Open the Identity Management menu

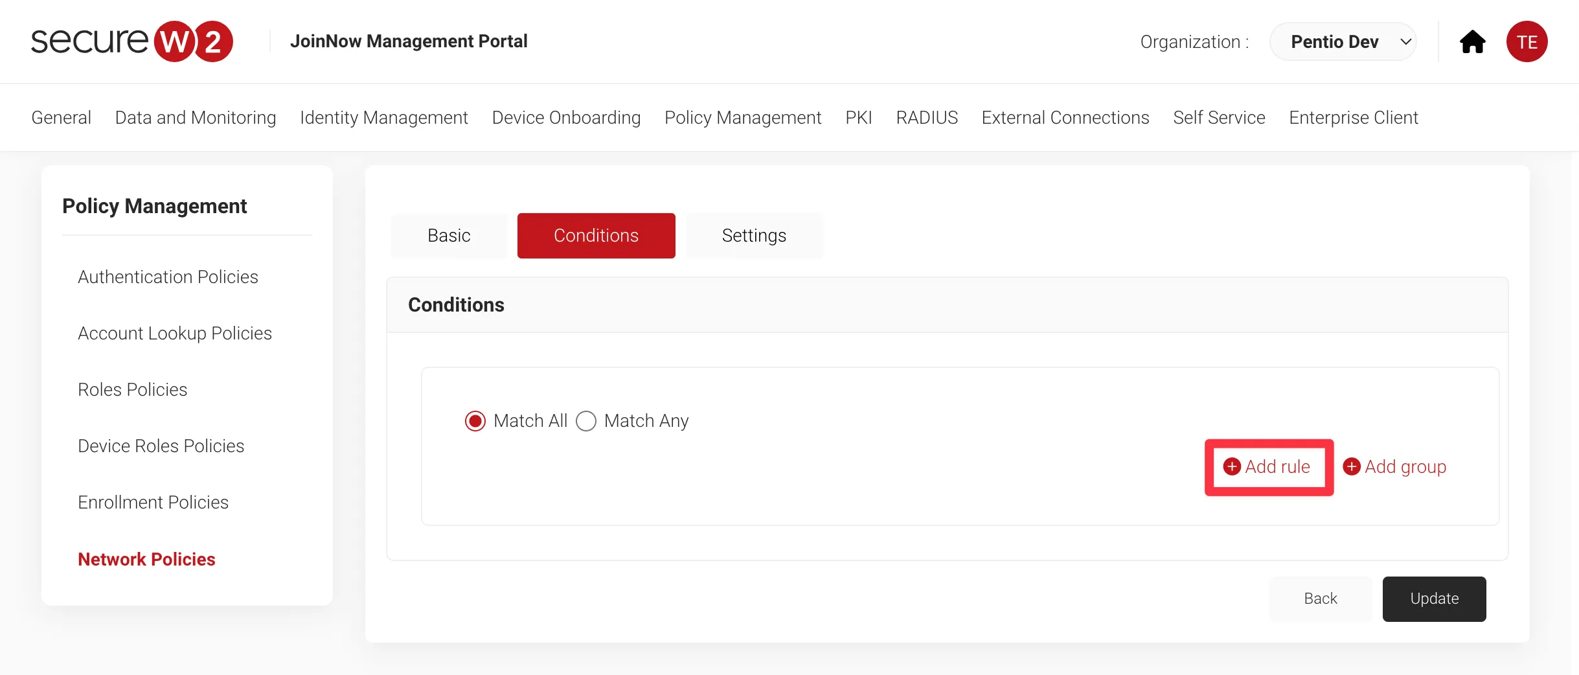pos(384,117)
